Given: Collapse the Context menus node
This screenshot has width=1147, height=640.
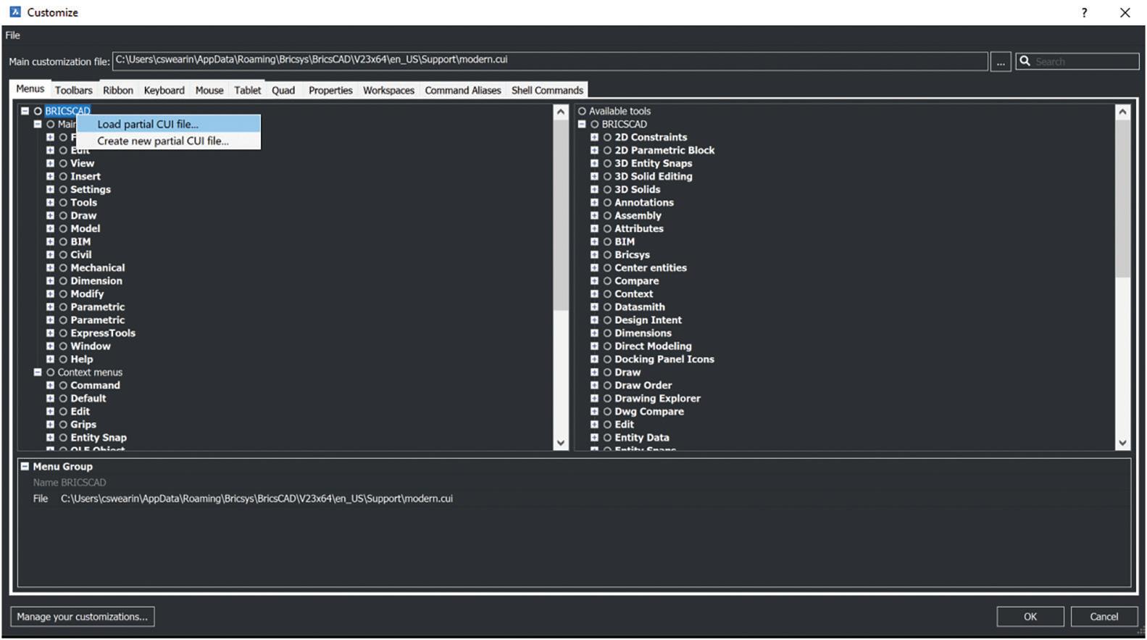Looking at the screenshot, I should pyautogui.click(x=38, y=372).
